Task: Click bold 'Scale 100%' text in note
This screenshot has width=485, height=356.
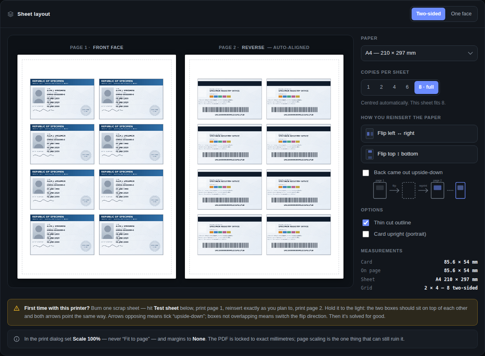Action: [87, 339]
